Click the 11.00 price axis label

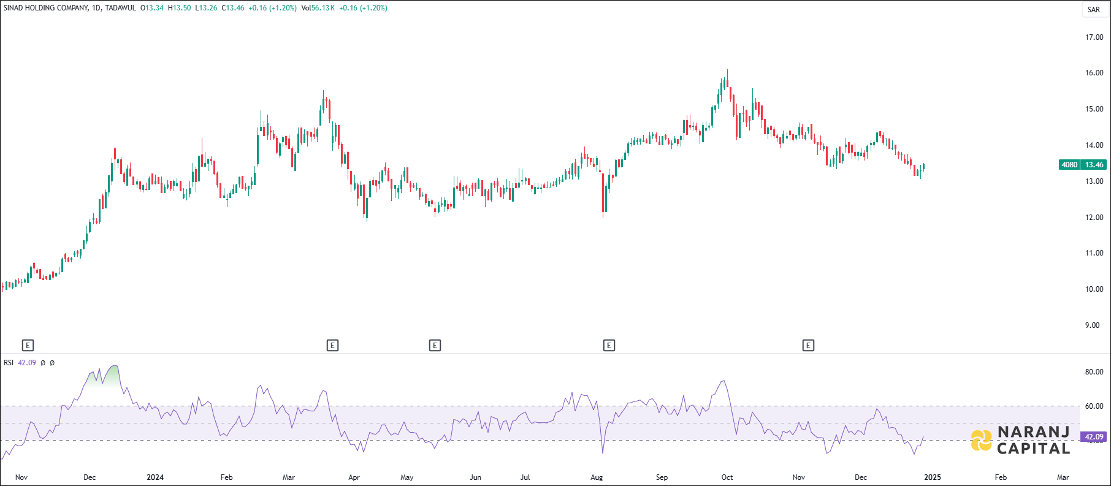(x=1094, y=253)
